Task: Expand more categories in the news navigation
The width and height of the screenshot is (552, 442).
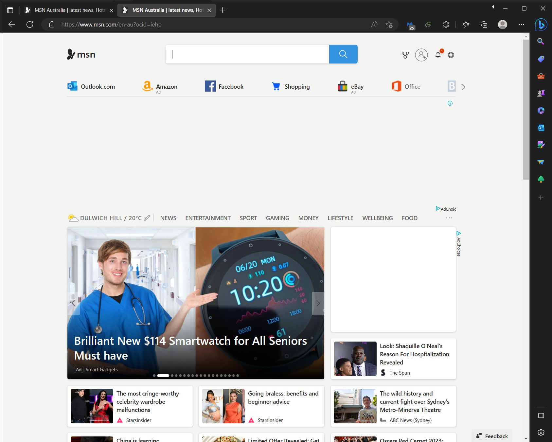Action: click(449, 218)
